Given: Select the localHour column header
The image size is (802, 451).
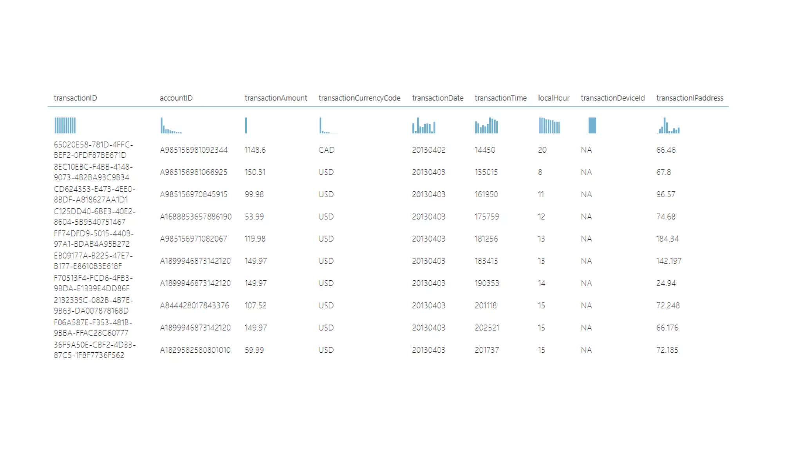Looking at the screenshot, I should click(553, 98).
